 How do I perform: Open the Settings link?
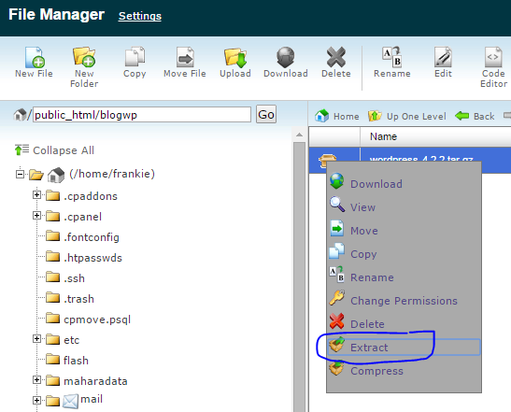tap(140, 16)
